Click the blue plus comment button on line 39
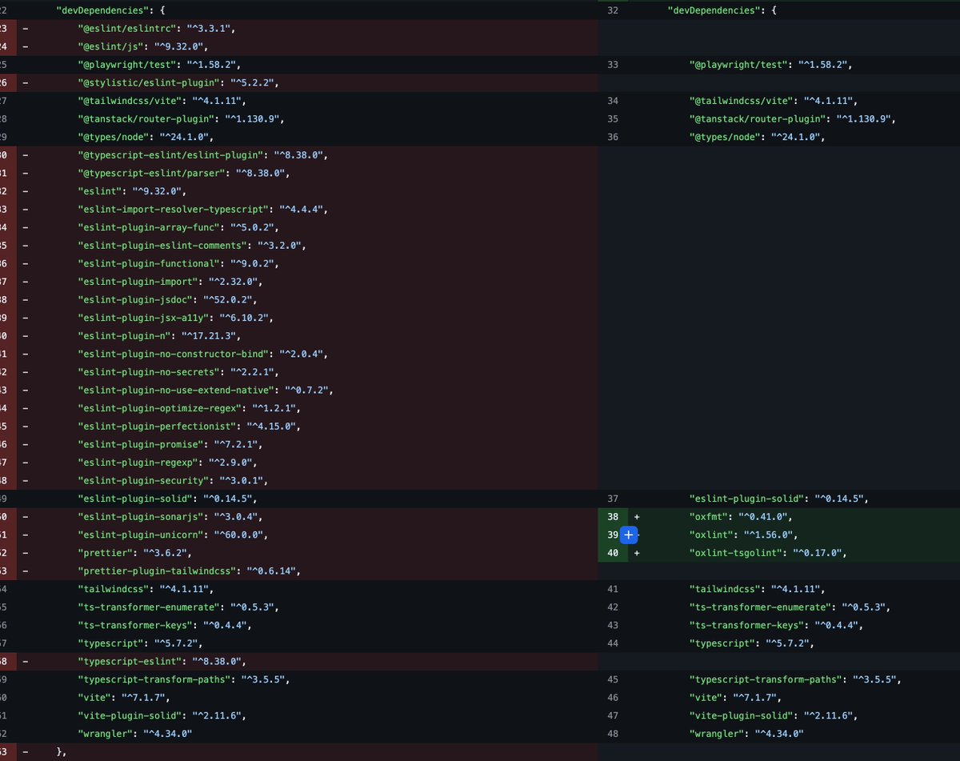This screenshot has width=960, height=761. 628,535
